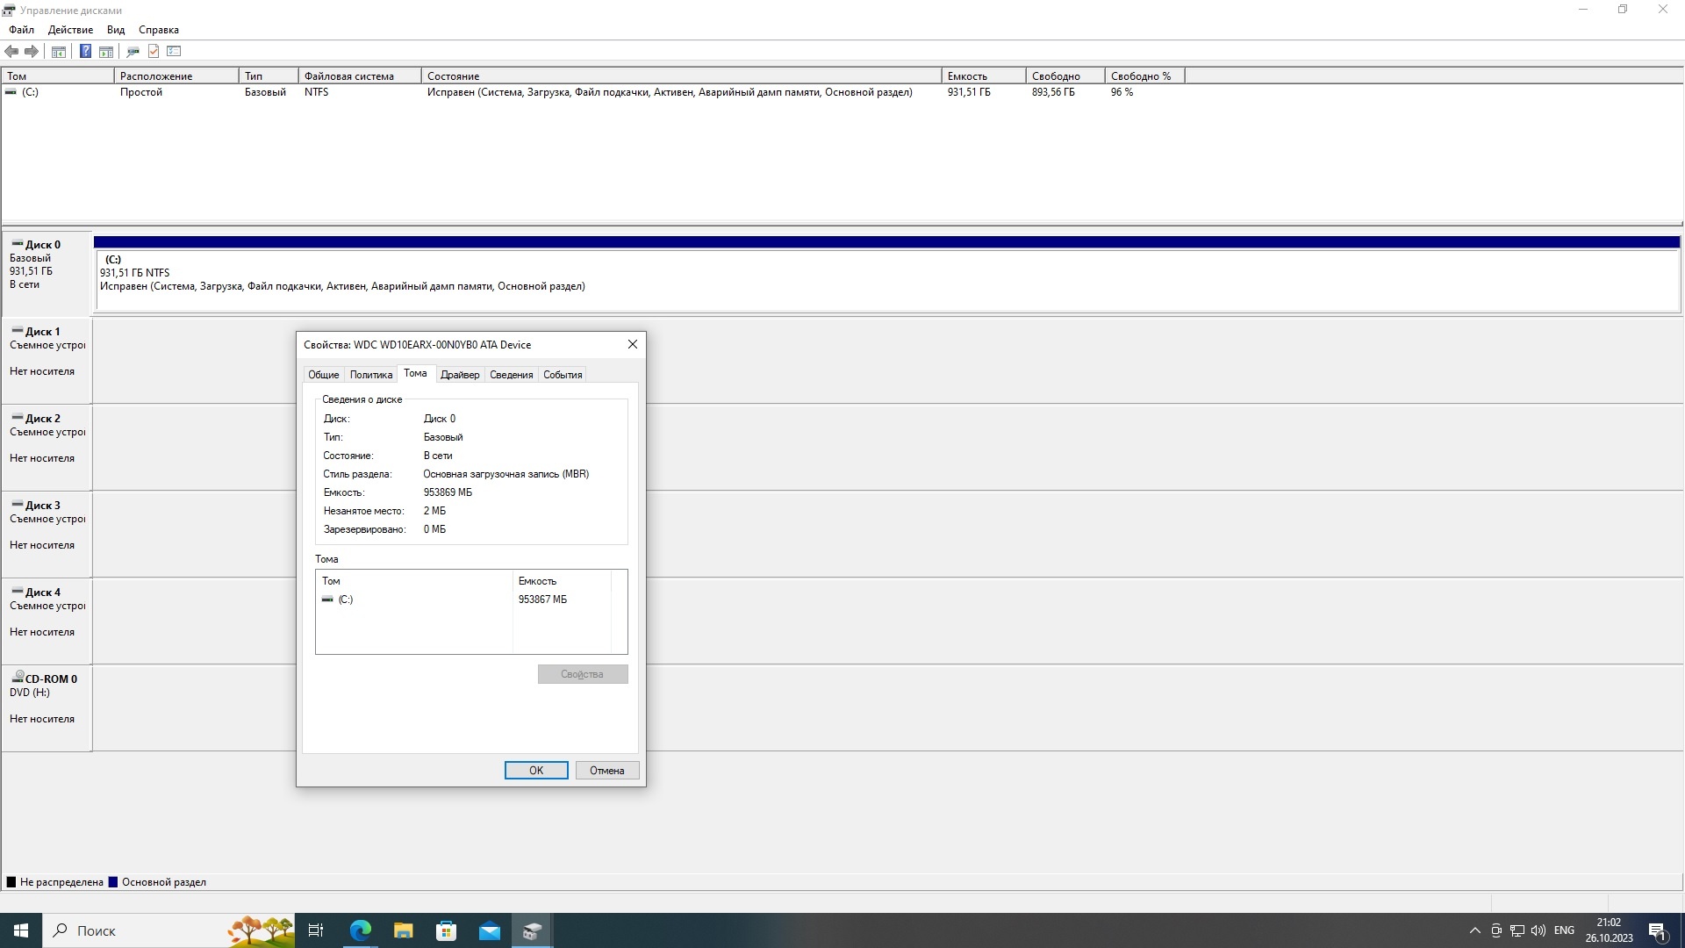Click the checkmark document properties icon
Screen dimensions: 1685x948
pos(154,52)
